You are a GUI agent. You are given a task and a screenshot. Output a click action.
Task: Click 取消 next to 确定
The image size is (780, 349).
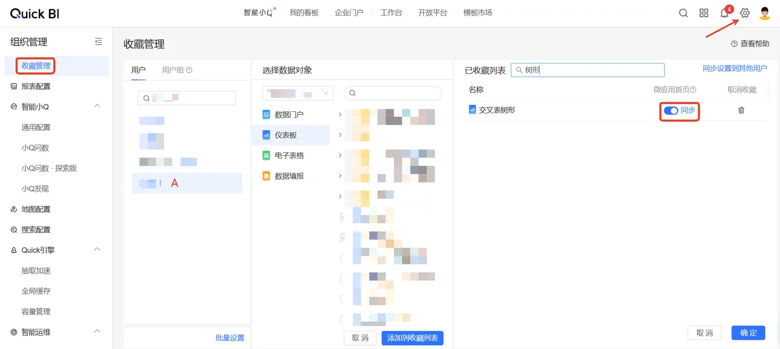705,333
